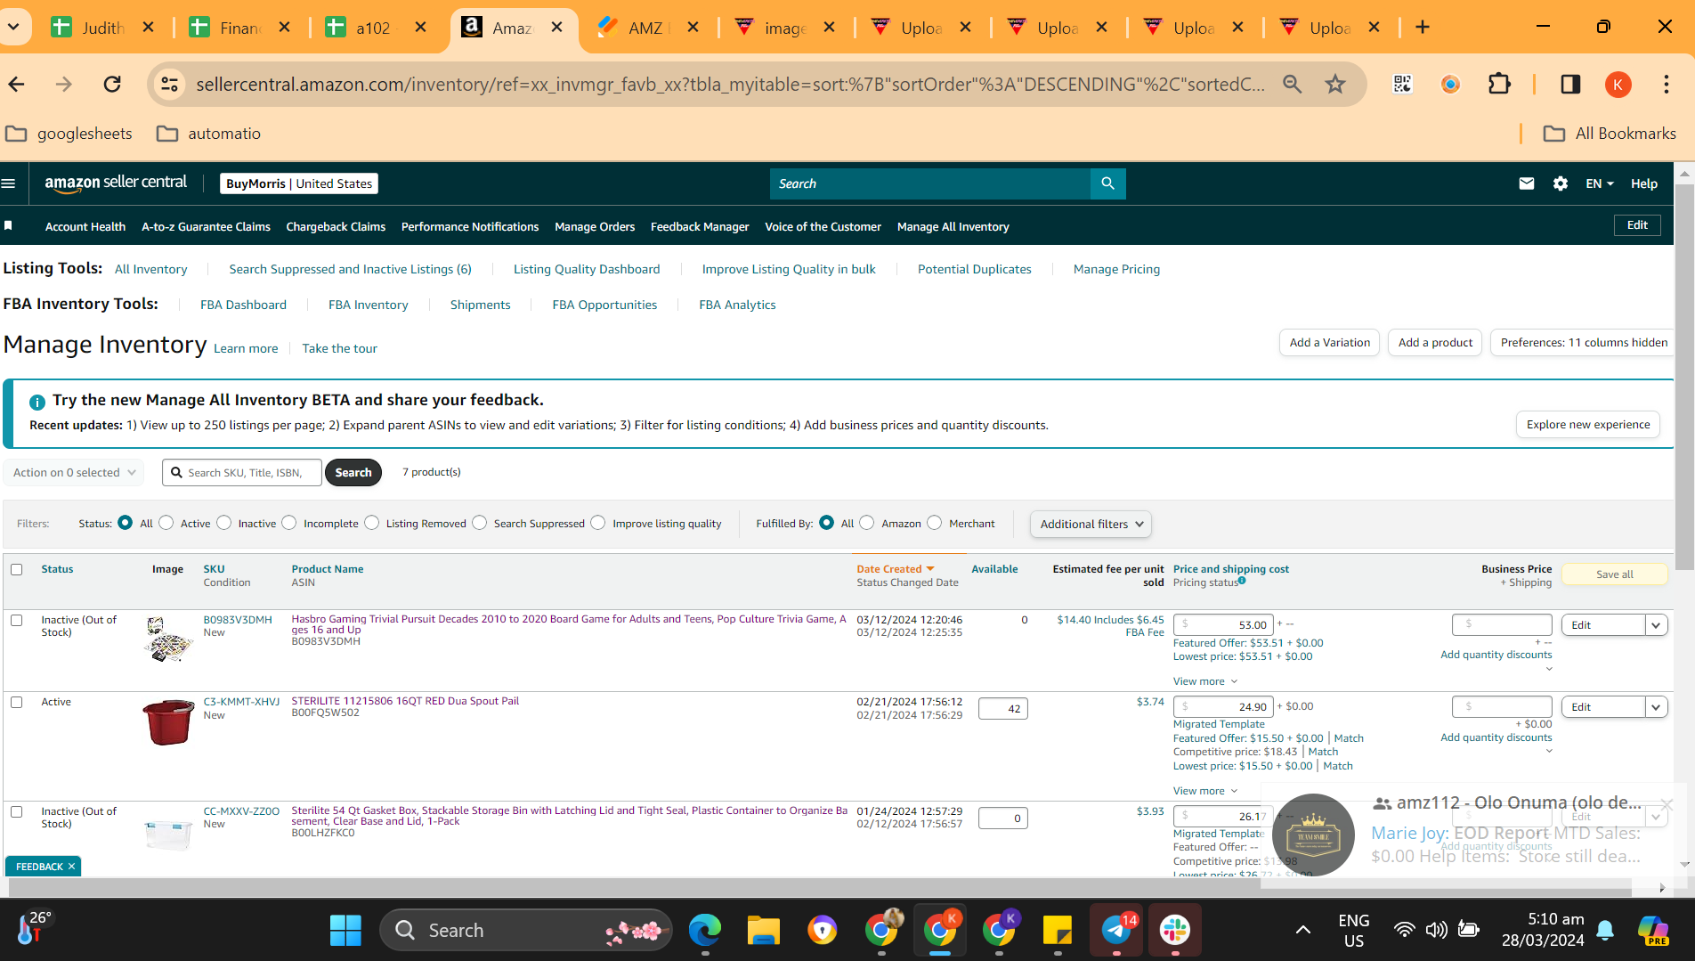Tick the select-all checkbox in the table header
This screenshot has width=1695, height=961.
click(17, 569)
